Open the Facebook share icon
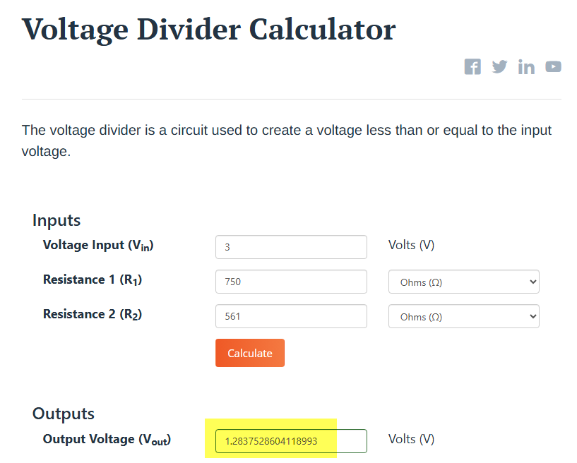This screenshot has height=463, width=577. [x=472, y=67]
